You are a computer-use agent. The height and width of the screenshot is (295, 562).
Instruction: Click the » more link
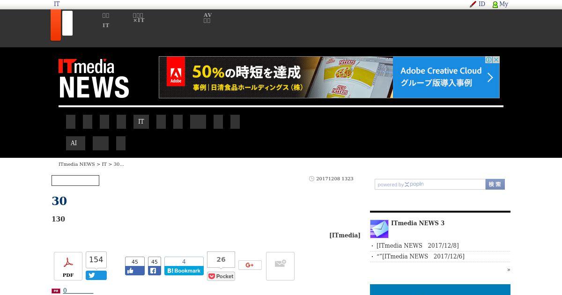pos(509,270)
